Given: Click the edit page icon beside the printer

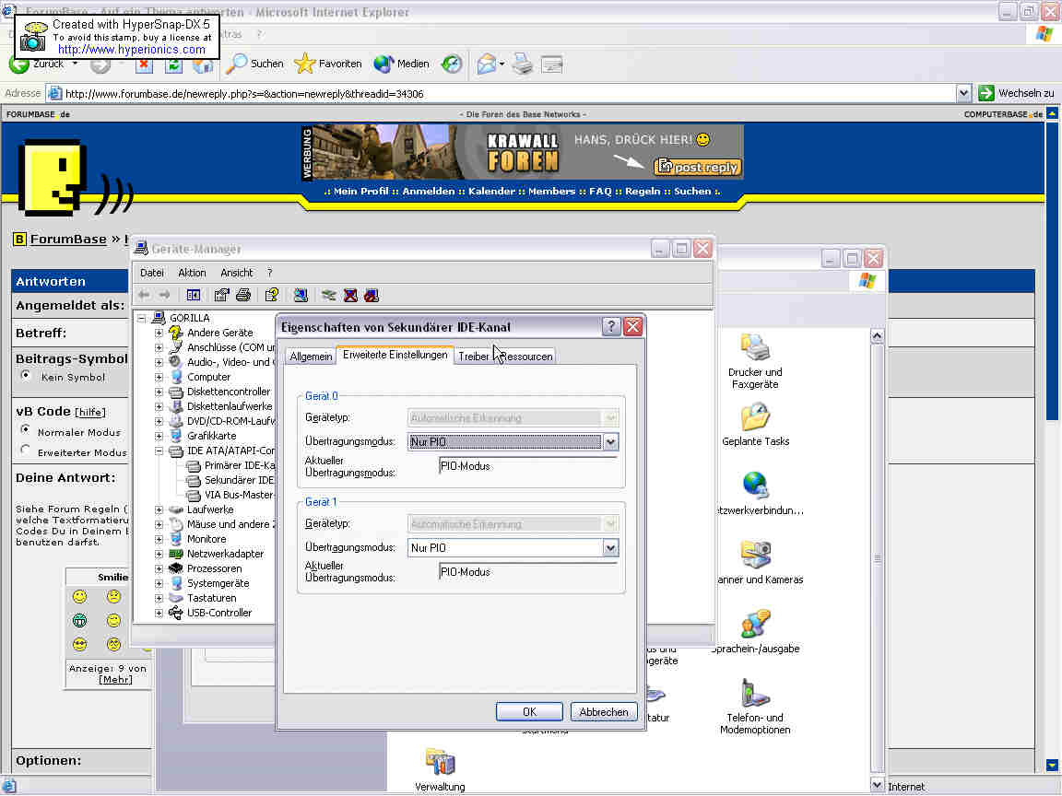Looking at the screenshot, I should tap(552, 64).
